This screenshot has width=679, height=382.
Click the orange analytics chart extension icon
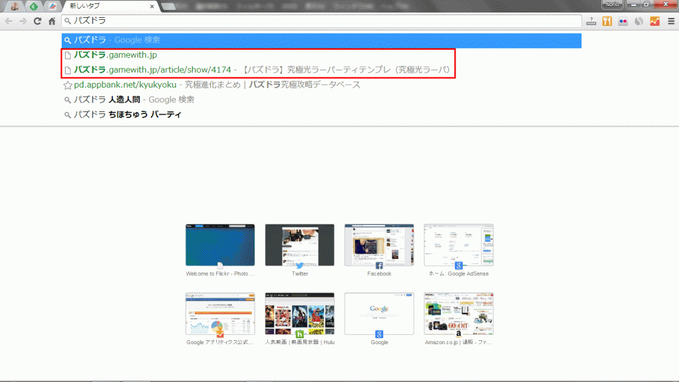654,21
